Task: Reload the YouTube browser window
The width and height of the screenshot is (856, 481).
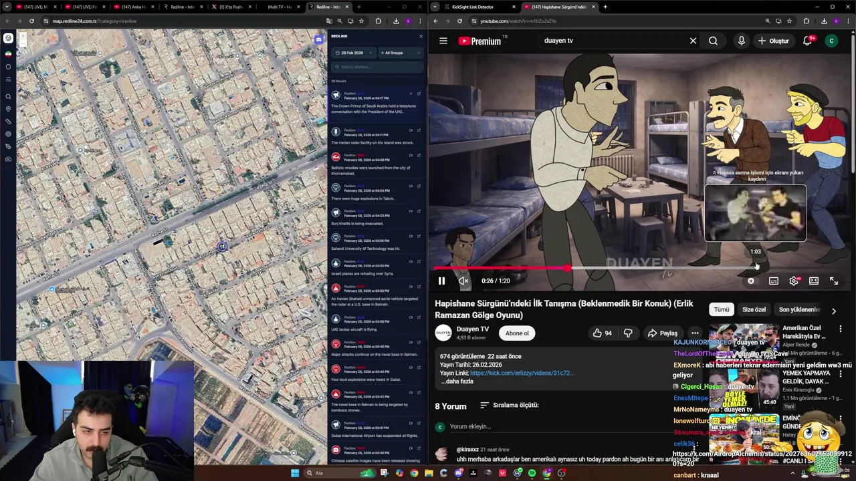Action: (x=459, y=21)
